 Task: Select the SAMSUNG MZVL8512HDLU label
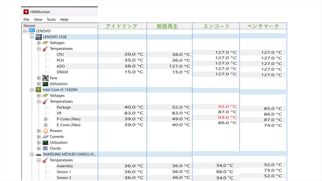click(x=69, y=154)
